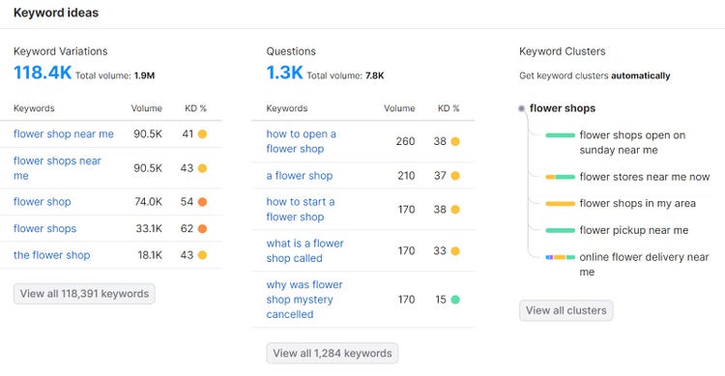Select 'online flower delivery near me' cluster

pos(644,264)
